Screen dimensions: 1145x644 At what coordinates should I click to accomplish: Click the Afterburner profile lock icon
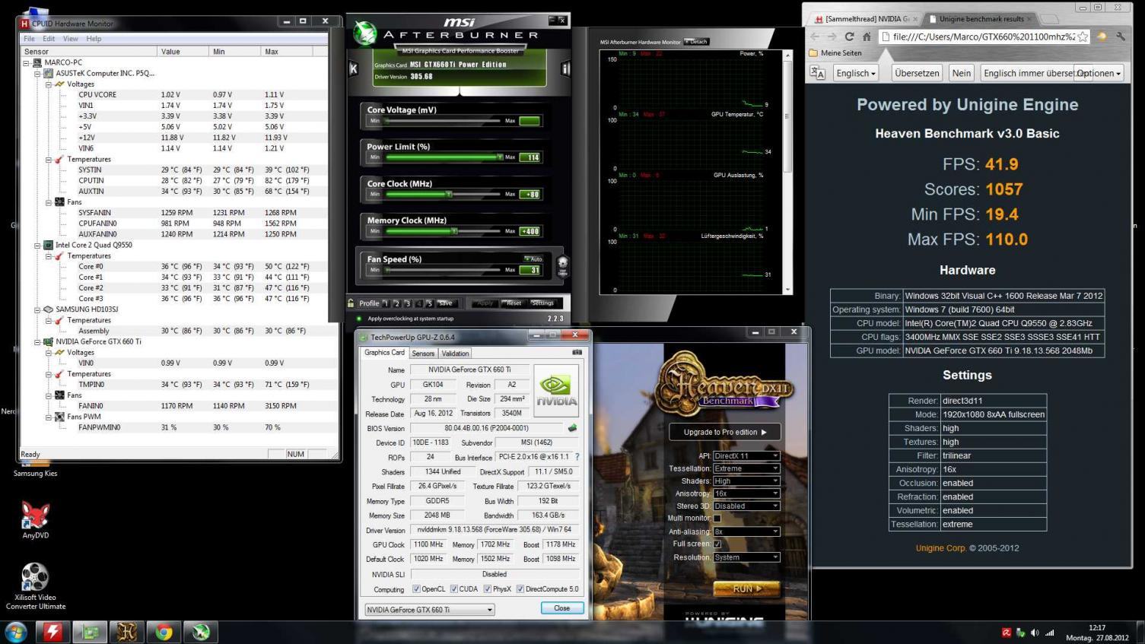click(x=351, y=303)
